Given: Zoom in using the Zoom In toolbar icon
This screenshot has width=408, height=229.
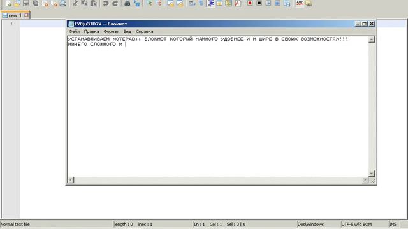Looking at the screenshot, I should click(x=150, y=3).
